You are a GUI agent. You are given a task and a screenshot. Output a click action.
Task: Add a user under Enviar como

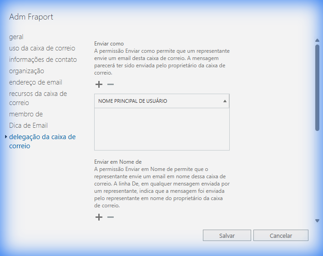pyautogui.click(x=99, y=85)
